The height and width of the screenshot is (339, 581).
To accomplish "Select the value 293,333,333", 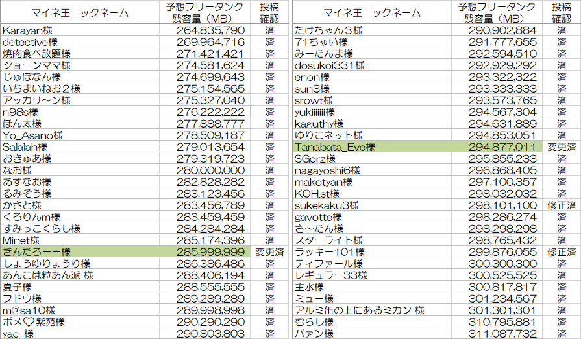I will tap(502, 89).
